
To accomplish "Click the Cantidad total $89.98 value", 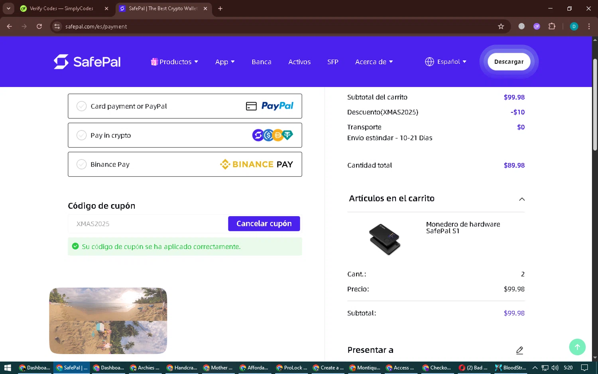I will click(514, 165).
